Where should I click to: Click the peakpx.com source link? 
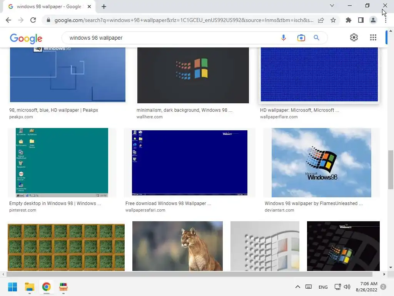[x=21, y=117]
